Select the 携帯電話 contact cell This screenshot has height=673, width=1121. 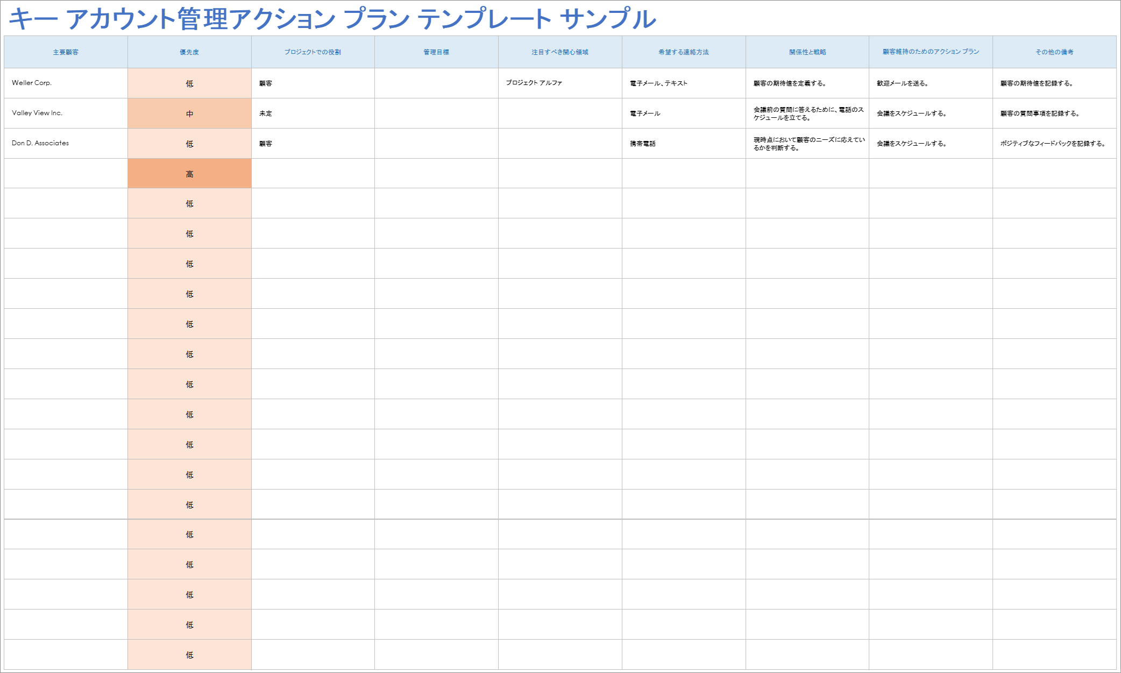click(x=684, y=143)
